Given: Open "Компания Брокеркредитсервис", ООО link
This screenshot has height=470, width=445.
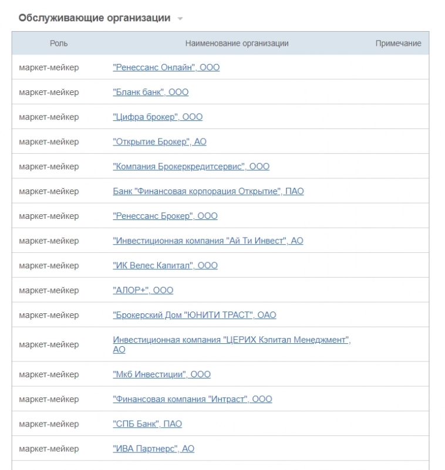Looking at the screenshot, I should pyautogui.click(x=191, y=167).
